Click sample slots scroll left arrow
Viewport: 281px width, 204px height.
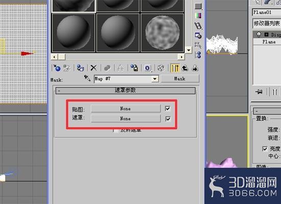click(x=55, y=57)
